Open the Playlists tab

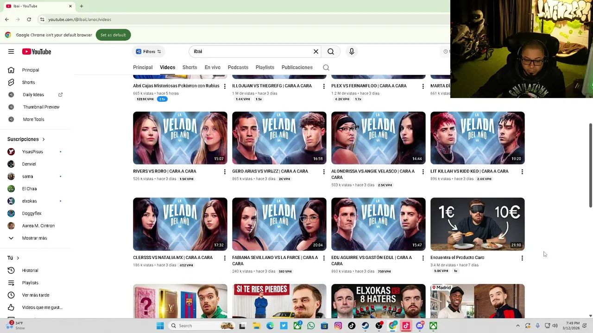pyautogui.click(x=265, y=68)
